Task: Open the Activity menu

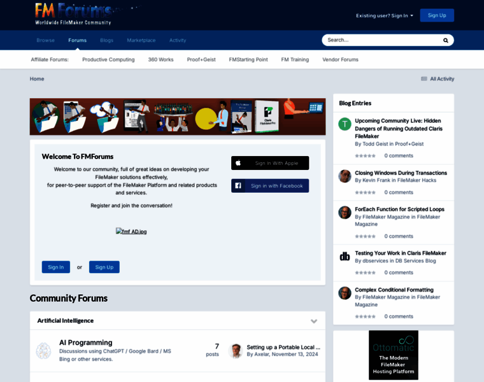Action: [178, 40]
